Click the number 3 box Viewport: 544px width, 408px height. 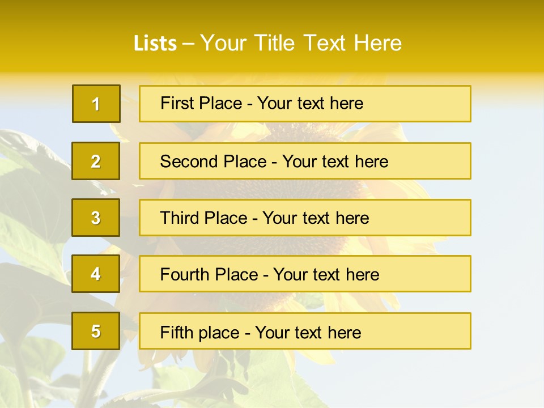[96, 218]
